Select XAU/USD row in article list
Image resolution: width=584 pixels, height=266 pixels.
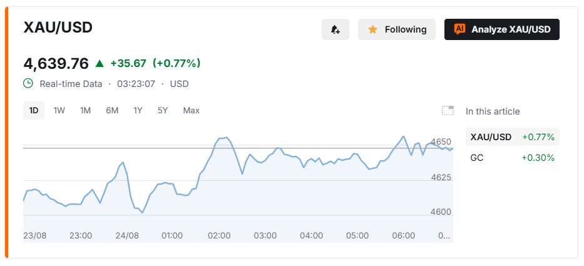(513, 137)
